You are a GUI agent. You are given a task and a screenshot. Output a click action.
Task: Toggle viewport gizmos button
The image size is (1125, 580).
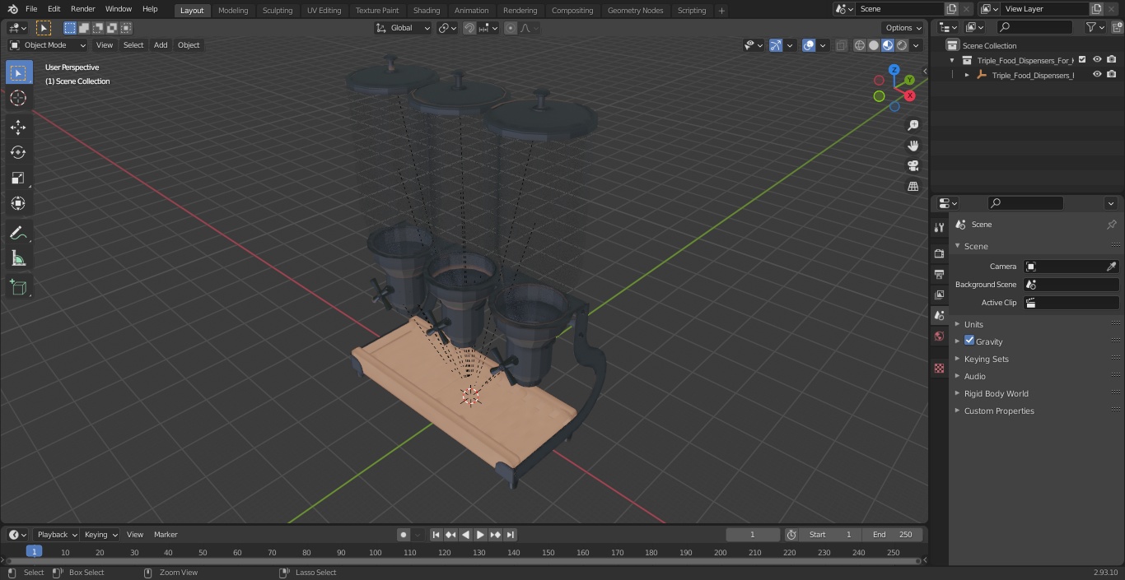tap(776, 45)
